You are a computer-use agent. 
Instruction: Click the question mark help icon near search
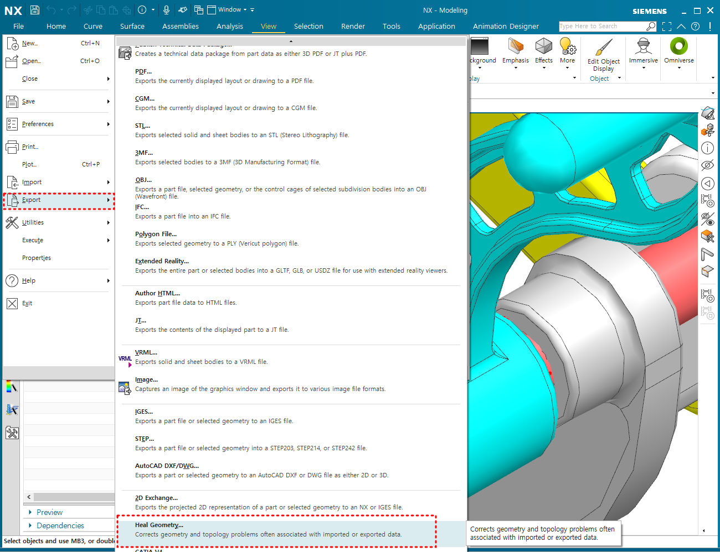coord(696,26)
